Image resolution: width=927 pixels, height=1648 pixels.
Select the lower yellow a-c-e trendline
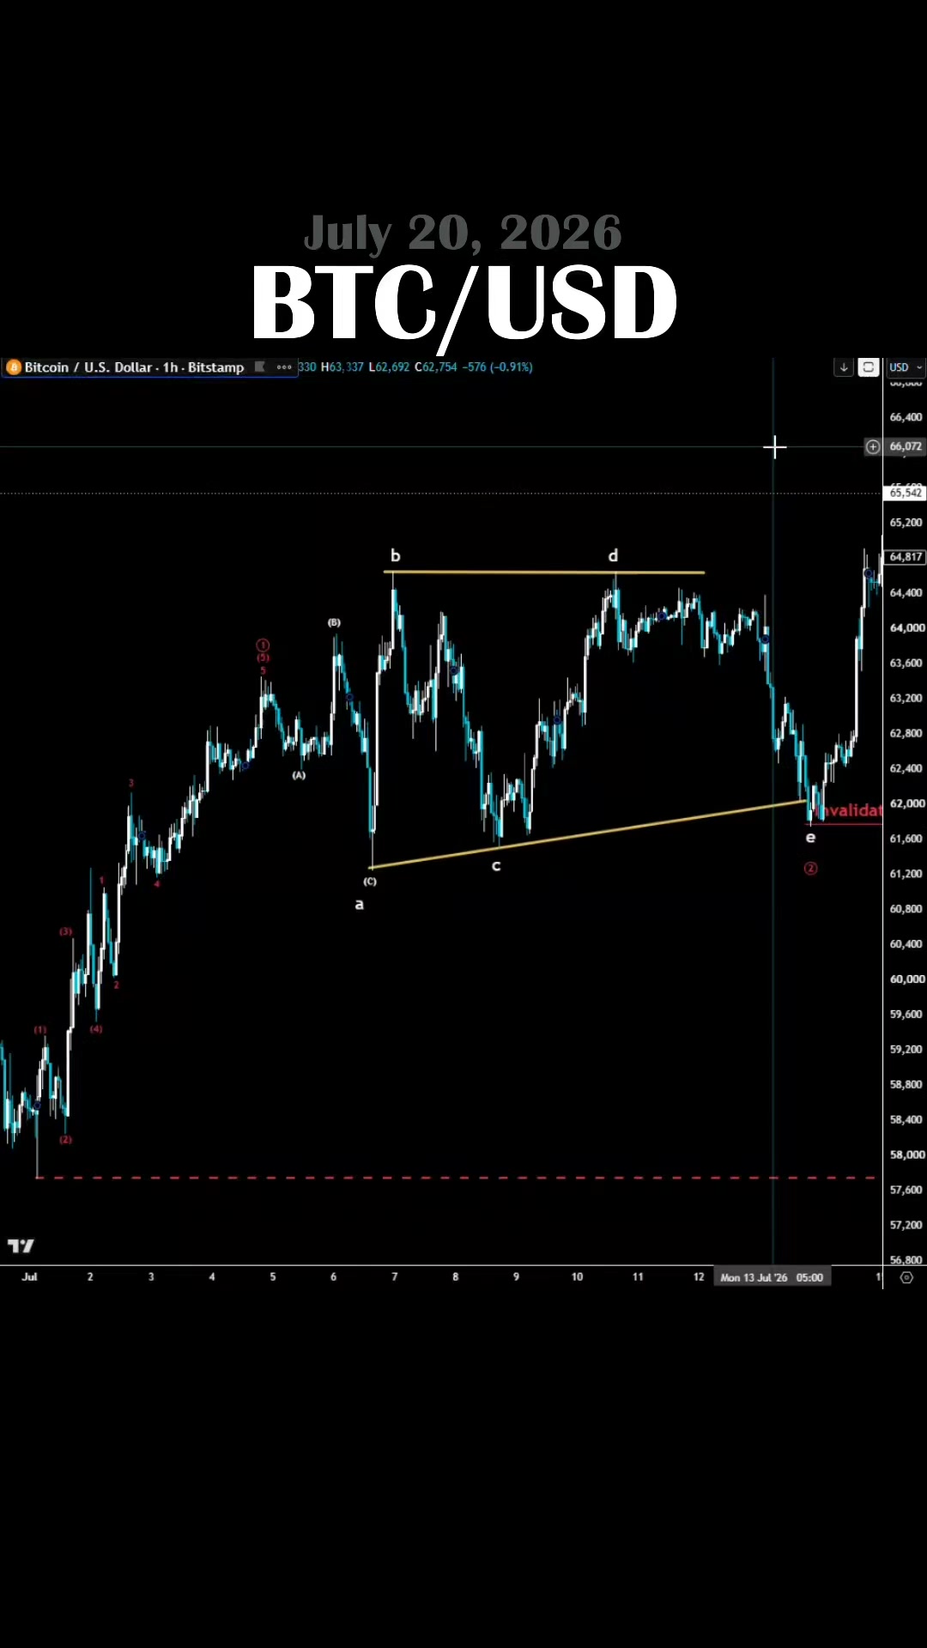pos(587,834)
